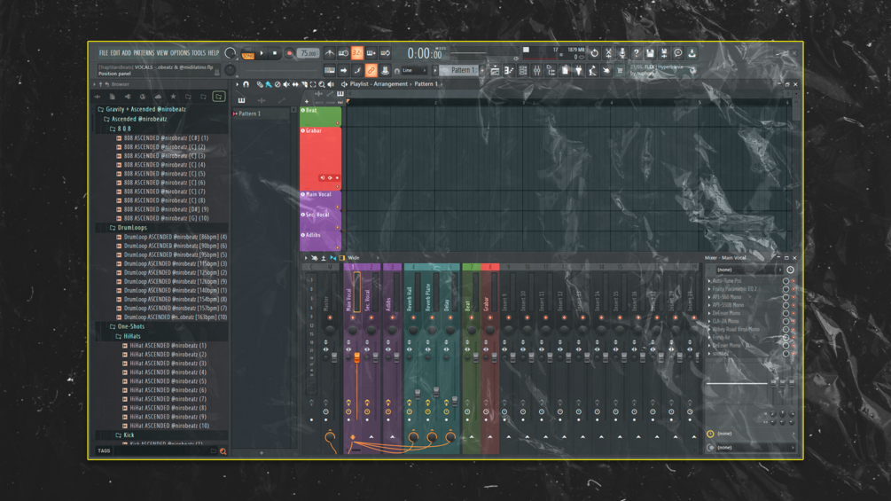This screenshot has height=501, width=891.
Task: Toggle typing keyboard to piano icon
Action: [x=330, y=70]
